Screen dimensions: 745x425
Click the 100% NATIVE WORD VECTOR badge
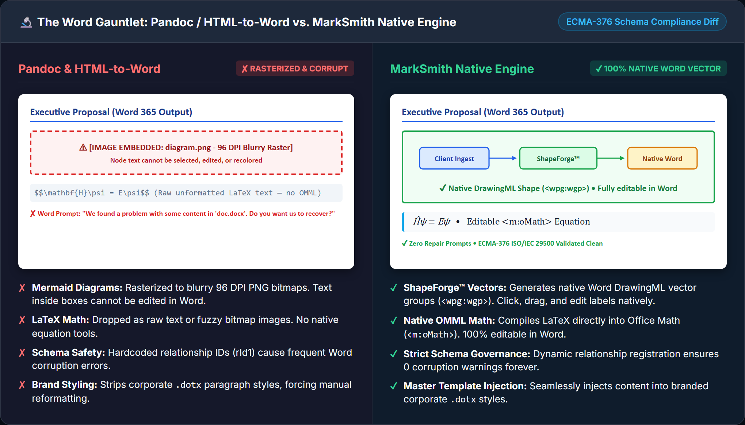point(658,69)
